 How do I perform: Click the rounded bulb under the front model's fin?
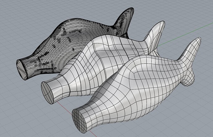tap(188, 79)
